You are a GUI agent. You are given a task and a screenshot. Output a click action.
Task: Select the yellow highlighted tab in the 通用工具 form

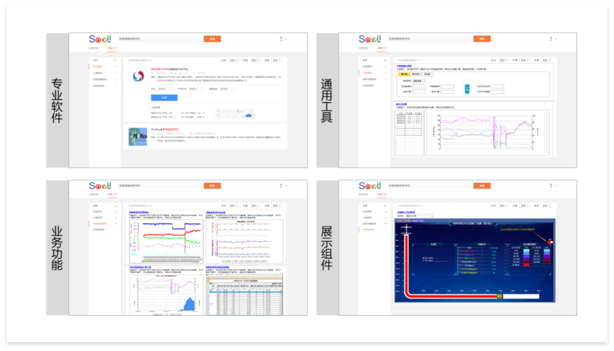pyautogui.click(x=405, y=74)
